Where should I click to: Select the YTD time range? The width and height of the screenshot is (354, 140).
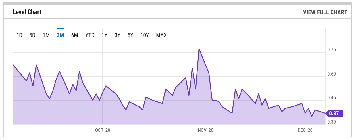click(x=90, y=35)
